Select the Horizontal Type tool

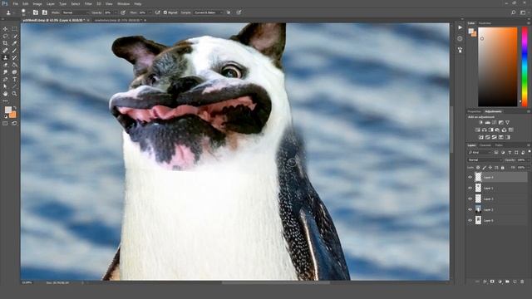[x=14, y=80]
